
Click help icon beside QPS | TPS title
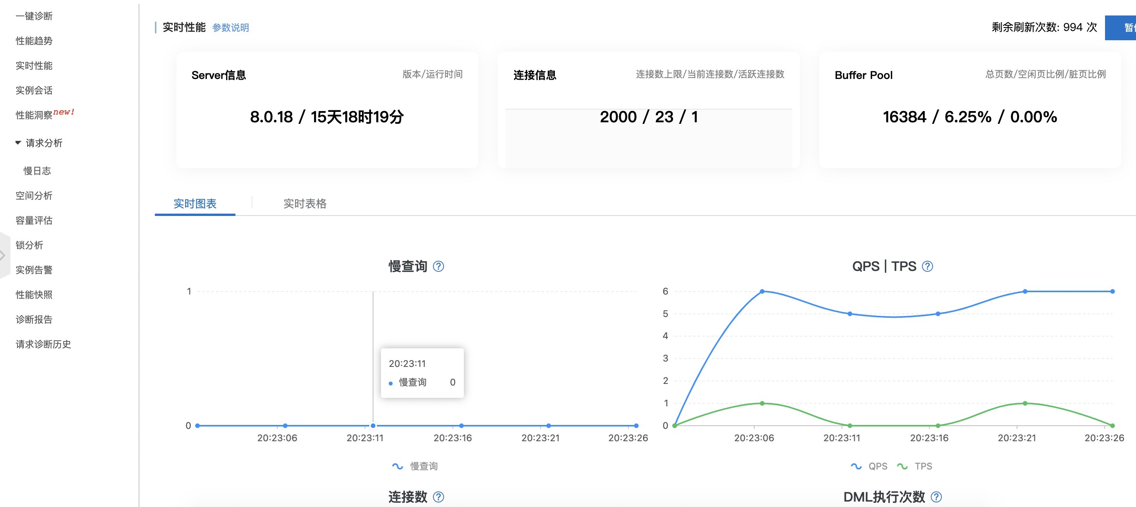point(927,266)
